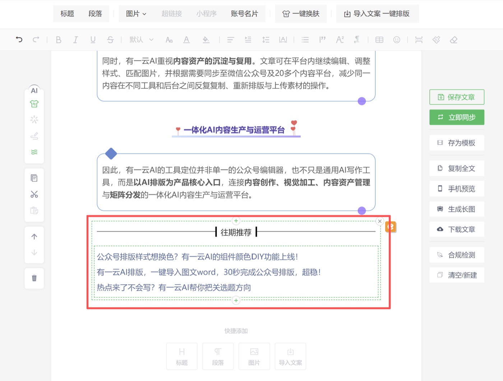Image resolution: width=503 pixels, height=381 pixels.
Task: Toggle bold formatting
Action: click(x=59, y=40)
